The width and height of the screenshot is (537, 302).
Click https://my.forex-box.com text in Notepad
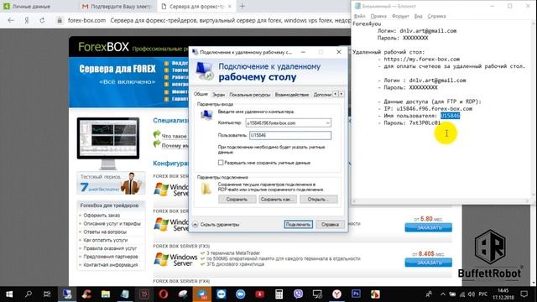421,59
